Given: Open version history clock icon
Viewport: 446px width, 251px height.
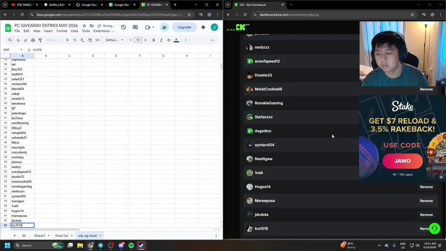Looking at the screenshot, I should (x=123, y=27).
